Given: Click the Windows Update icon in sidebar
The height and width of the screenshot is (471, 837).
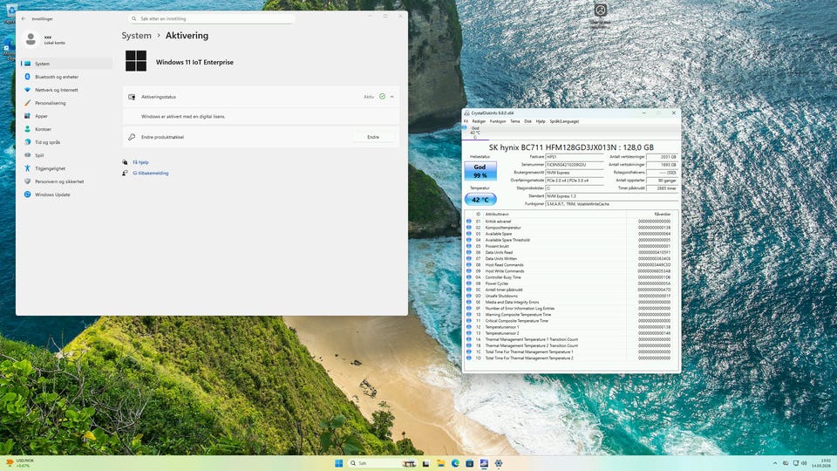Looking at the screenshot, I should click(27, 195).
